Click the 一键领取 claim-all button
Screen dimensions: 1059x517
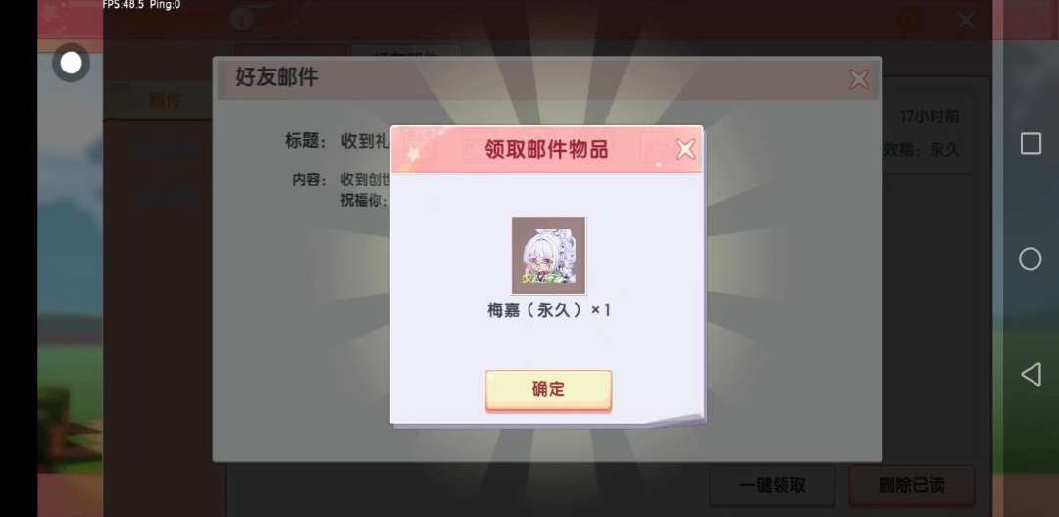[772, 486]
